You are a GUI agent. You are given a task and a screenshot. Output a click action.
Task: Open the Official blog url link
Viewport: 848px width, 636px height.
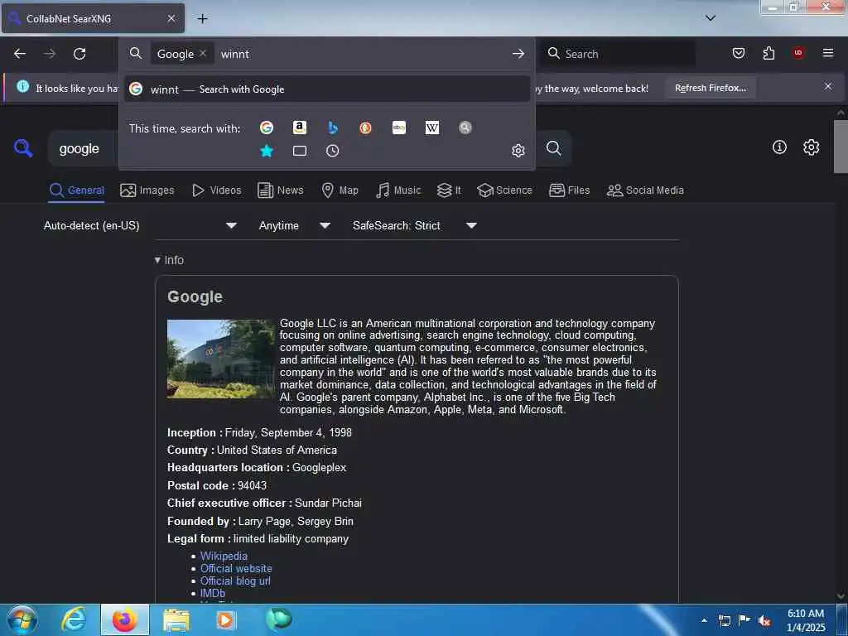235,581
